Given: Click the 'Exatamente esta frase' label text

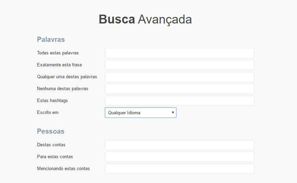Looking at the screenshot, I should click(x=59, y=65).
